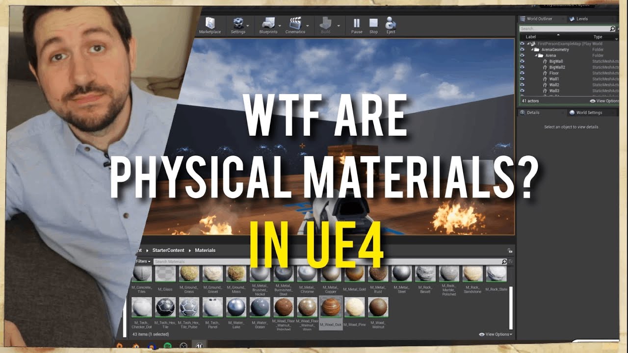
Task: Select the M_Tech_Hex_Tile material thumbnail
Action: (165, 307)
